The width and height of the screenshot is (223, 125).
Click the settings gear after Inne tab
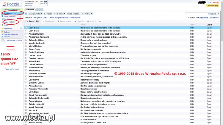tap(100, 21)
